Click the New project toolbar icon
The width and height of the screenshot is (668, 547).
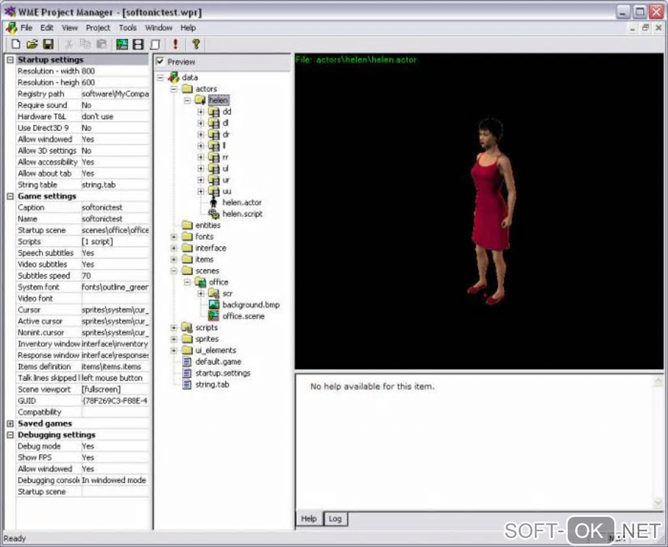point(16,44)
